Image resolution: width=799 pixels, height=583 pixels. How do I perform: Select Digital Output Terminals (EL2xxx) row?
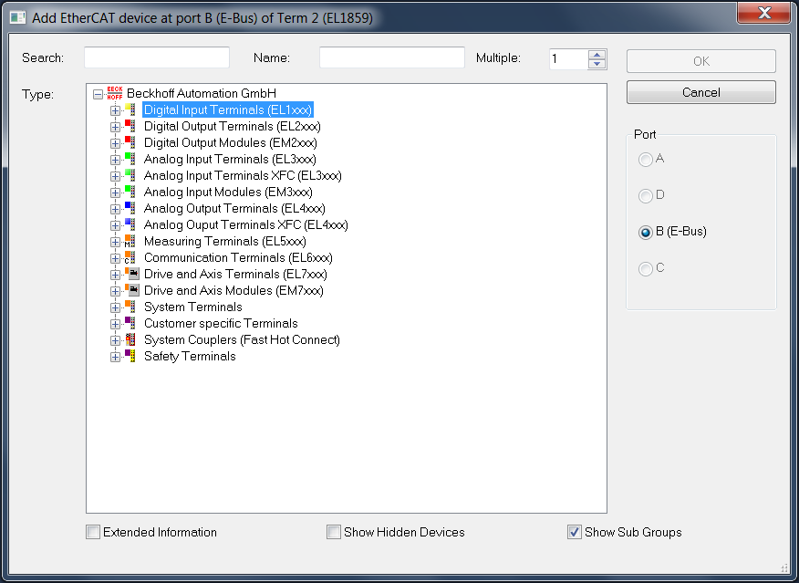coord(233,126)
